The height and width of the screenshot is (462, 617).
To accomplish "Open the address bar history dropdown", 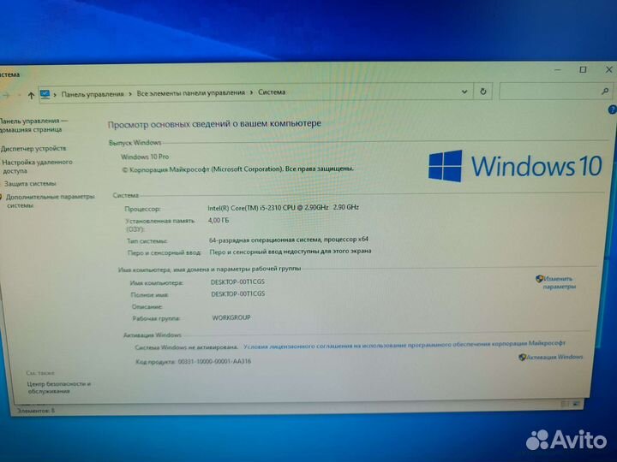I will [x=464, y=92].
